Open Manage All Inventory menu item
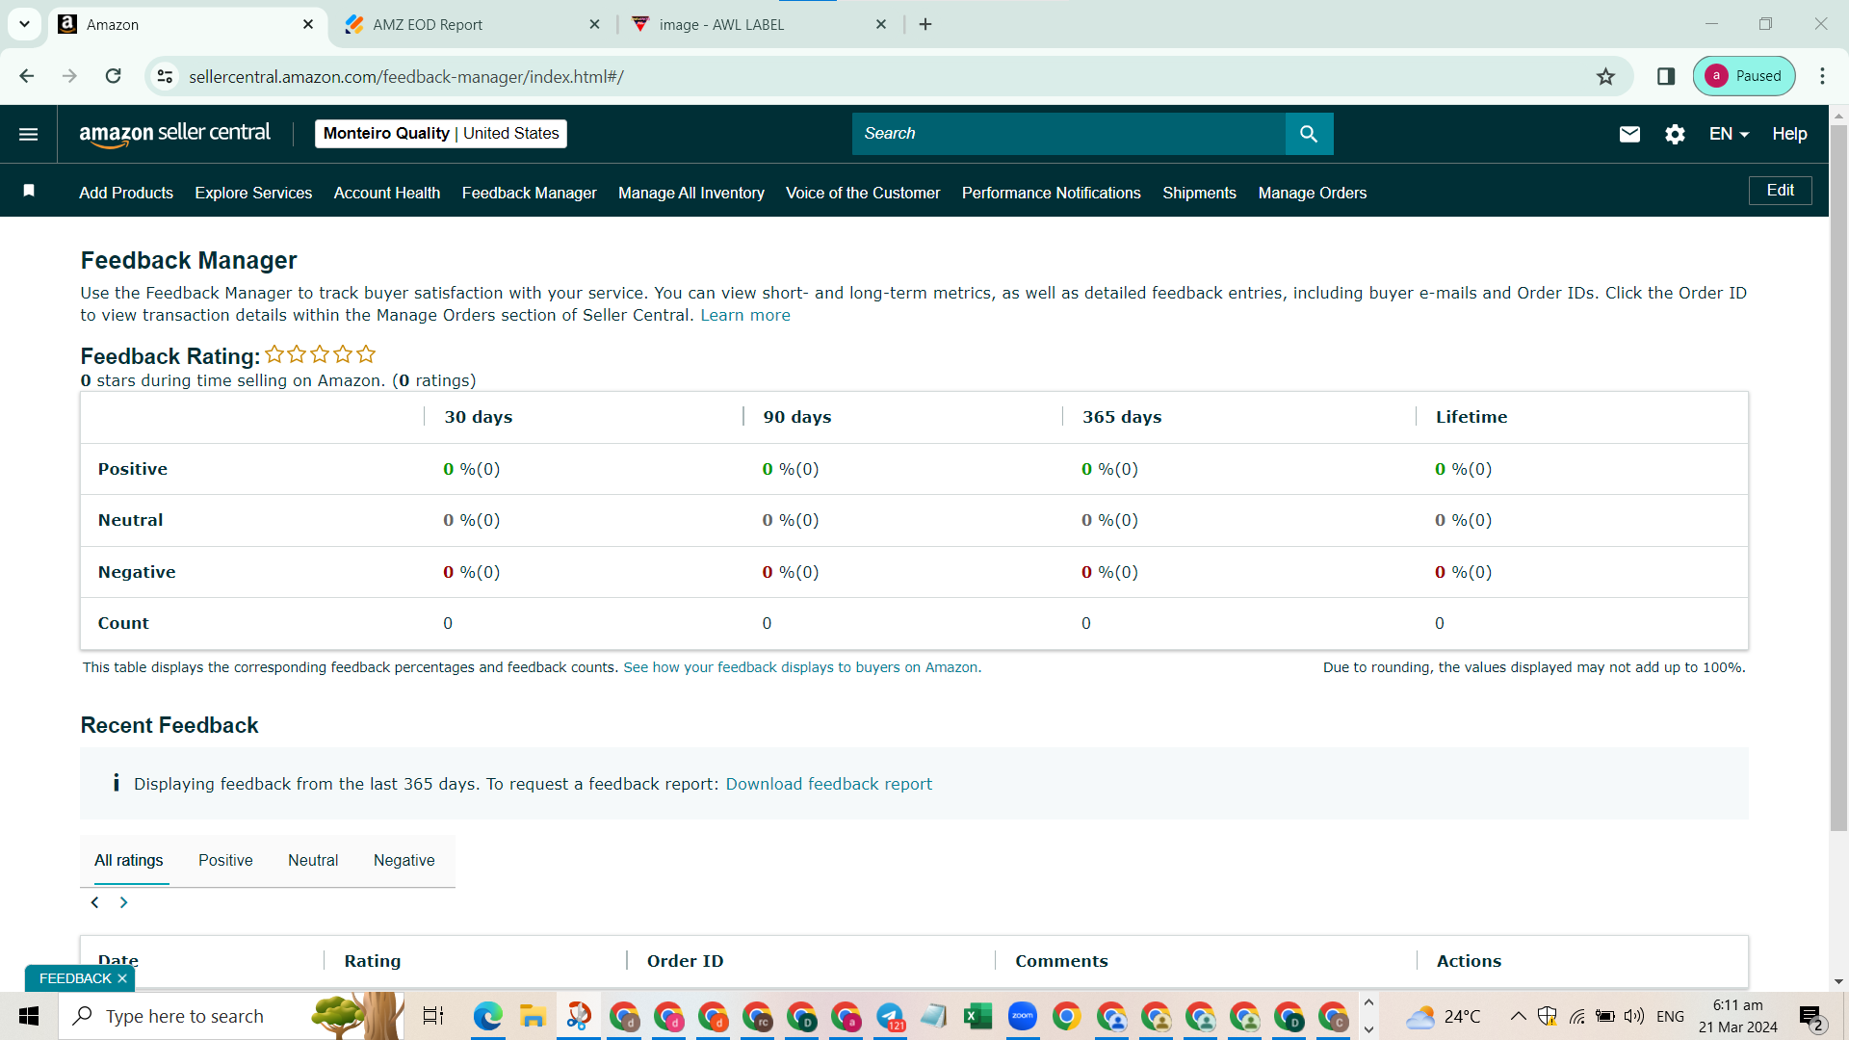 point(691,193)
